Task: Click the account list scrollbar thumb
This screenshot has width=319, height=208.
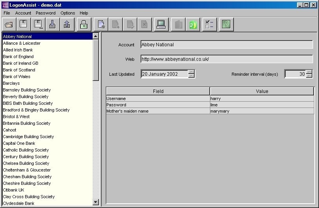Action: click(96, 60)
